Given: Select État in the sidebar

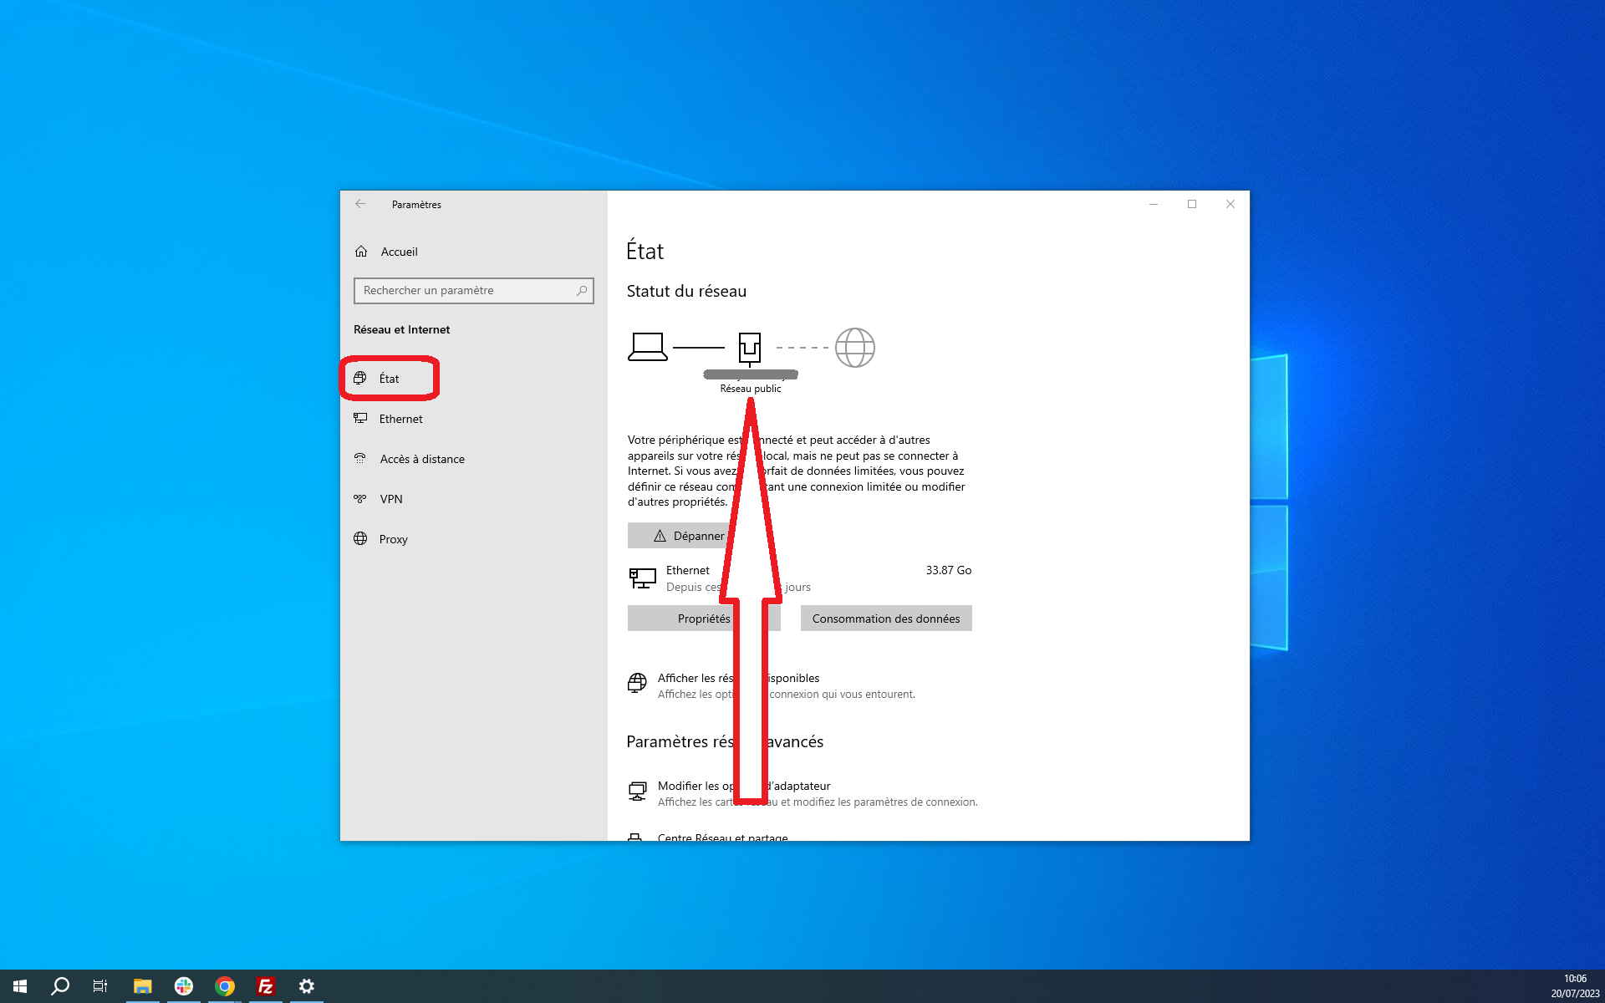Looking at the screenshot, I should [x=390, y=378].
